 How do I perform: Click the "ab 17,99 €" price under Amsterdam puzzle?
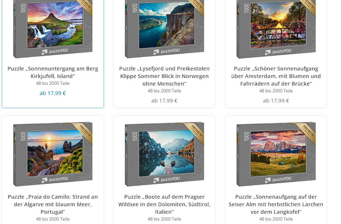276,101
